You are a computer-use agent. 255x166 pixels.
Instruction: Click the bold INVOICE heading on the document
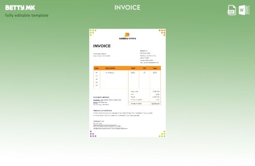click(102, 46)
